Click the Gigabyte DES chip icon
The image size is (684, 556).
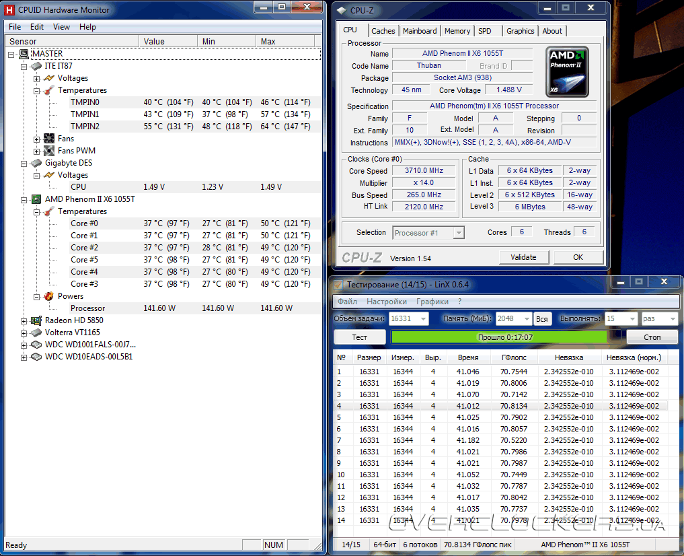tap(36, 163)
